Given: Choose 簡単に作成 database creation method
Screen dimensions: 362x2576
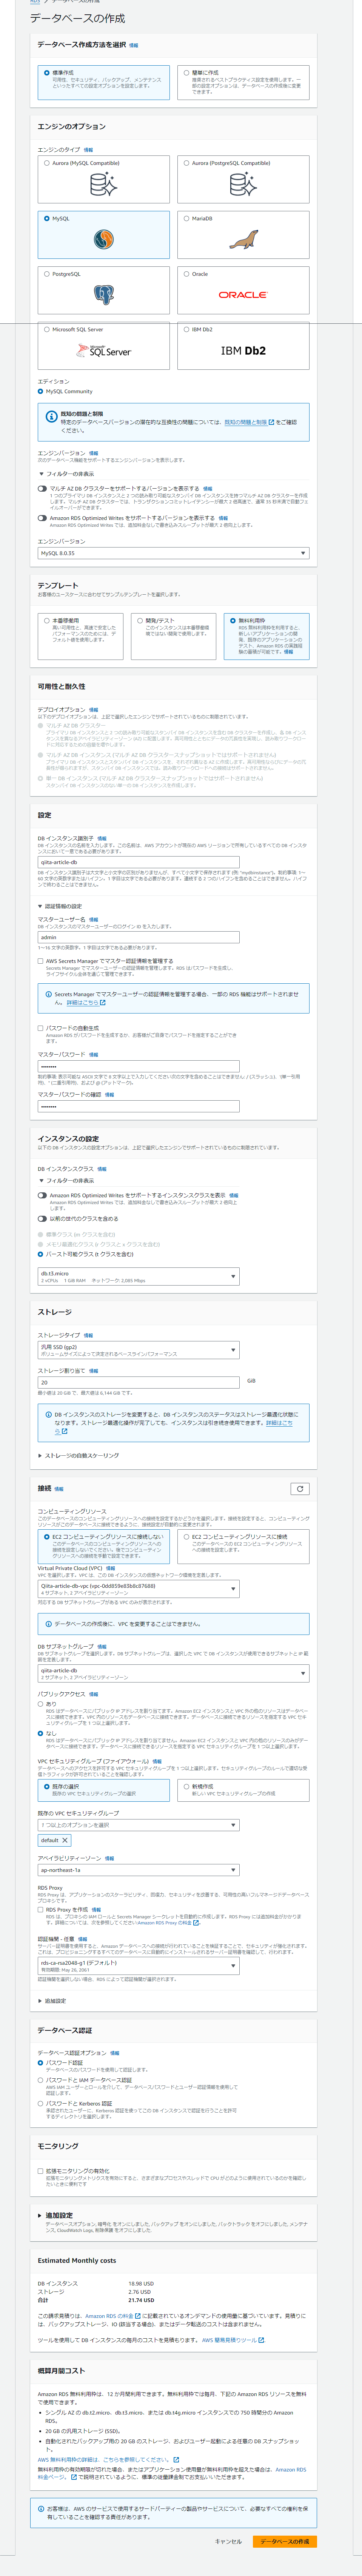Looking at the screenshot, I should pos(186,72).
